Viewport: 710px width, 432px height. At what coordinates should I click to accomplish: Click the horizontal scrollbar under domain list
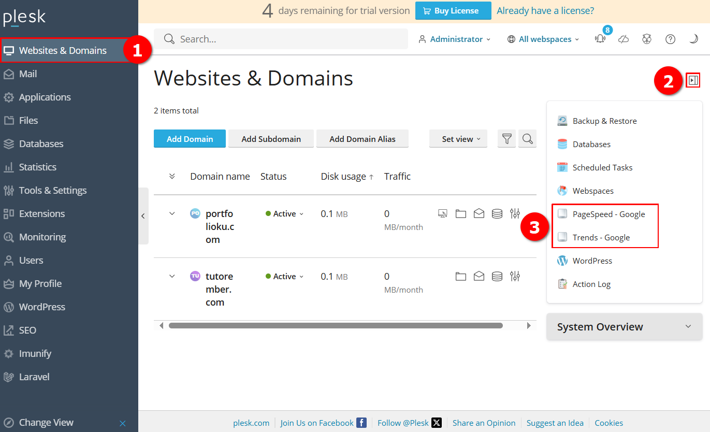(x=336, y=326)
